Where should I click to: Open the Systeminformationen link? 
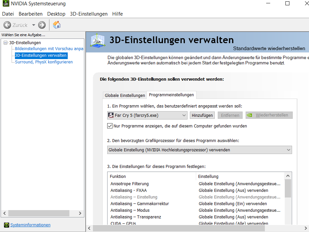[30, 225]
